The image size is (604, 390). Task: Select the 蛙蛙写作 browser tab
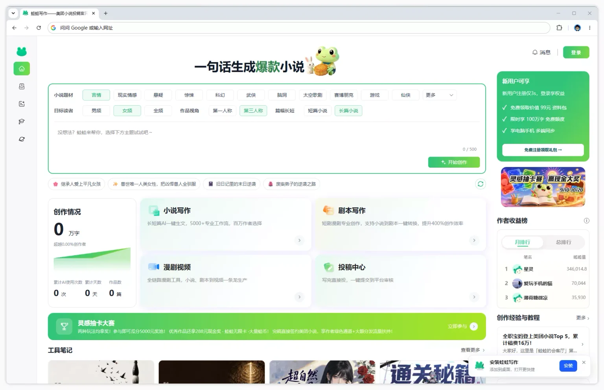(59, 13)
